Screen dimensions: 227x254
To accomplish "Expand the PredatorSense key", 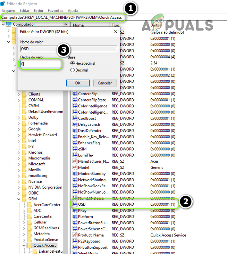I will [x=24, y=240].
